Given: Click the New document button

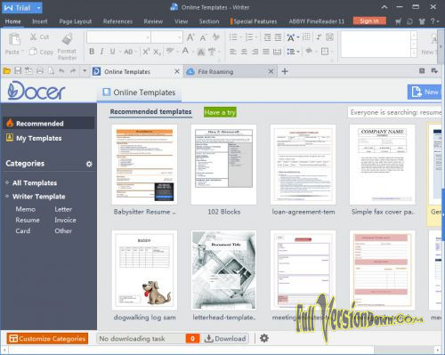Looking at the screenshot, I should [x=425, y=92].
